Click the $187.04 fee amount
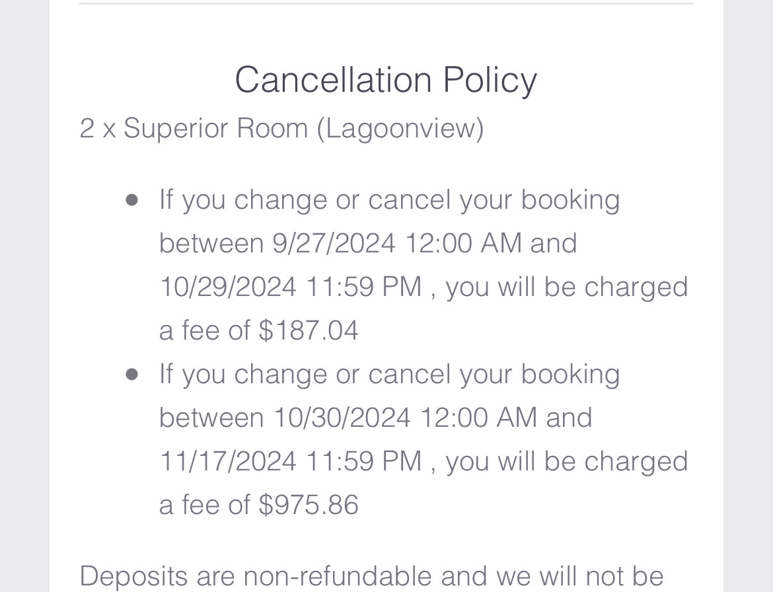The image size is (773, 592). pyautogui.click(x=309, y=330)
